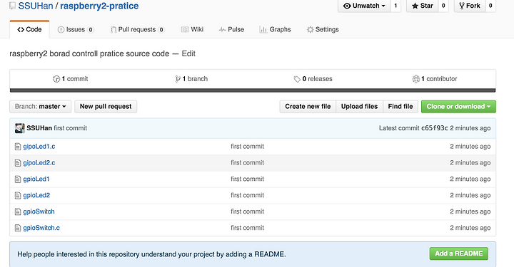Open the SSUHan owner profile link
Image resolution: width=514 pixels, height=267 pixels.
click(x=36, y=6)
